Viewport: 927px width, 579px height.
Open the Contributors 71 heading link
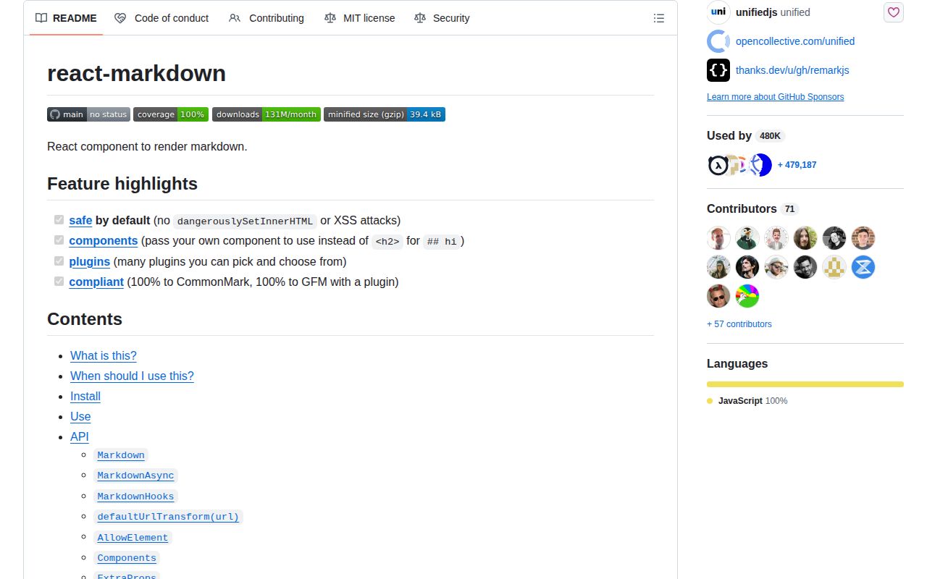752,208
